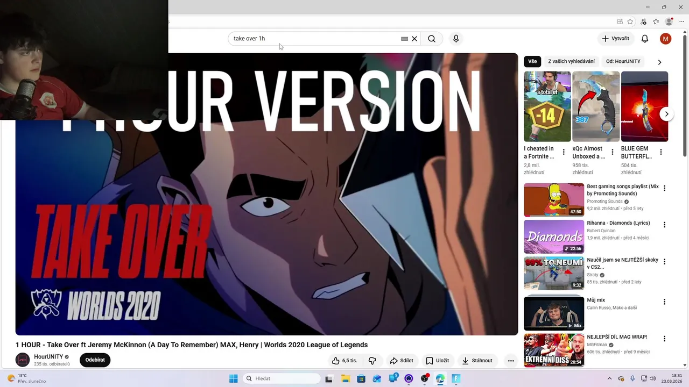
Task: Click the Uložit save button
Action: [437, 361]
